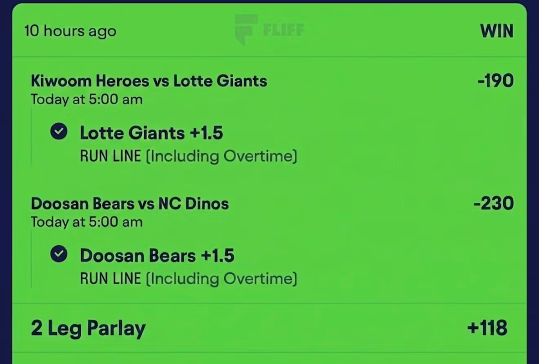This screenshot has height=364, width=539.
Task: Click the 10 hours ago timestamp
Action: [x=70, y=31]
